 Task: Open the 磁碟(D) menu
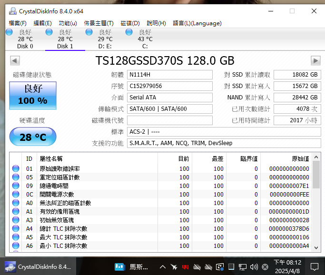130,23
